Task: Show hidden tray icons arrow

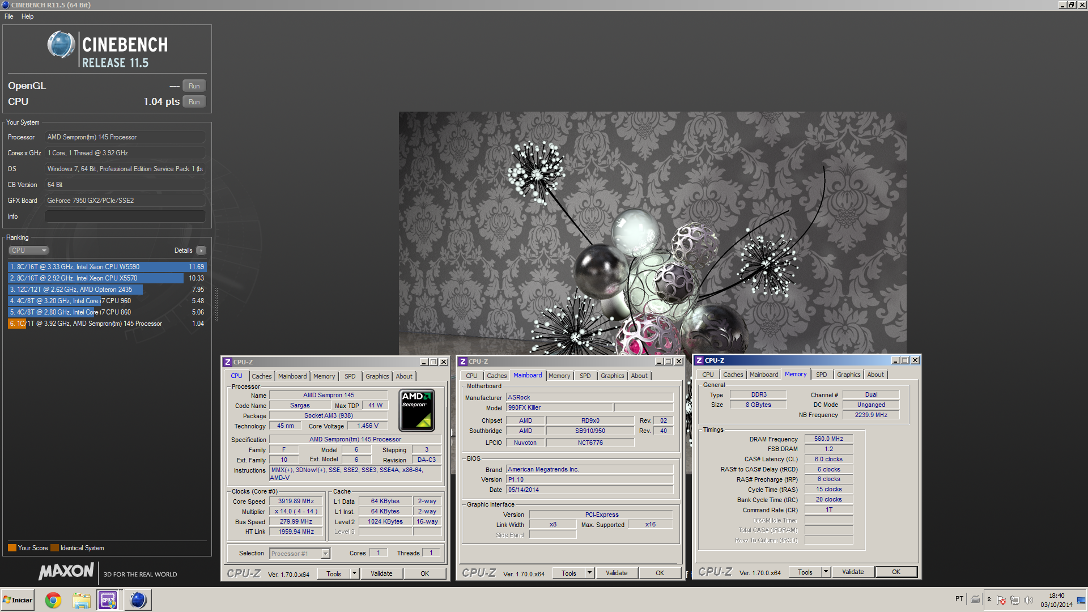Action: click(x=989, y=600)
